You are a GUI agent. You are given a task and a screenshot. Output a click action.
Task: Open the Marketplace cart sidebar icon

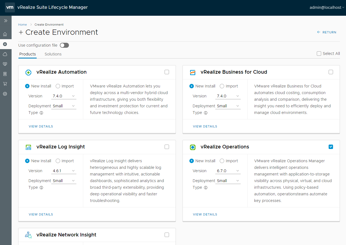(x=5, y=84)
